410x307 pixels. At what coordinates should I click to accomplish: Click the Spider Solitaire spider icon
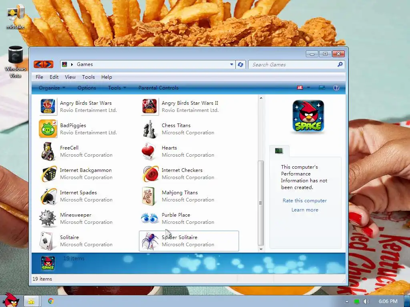coord(150,241)
